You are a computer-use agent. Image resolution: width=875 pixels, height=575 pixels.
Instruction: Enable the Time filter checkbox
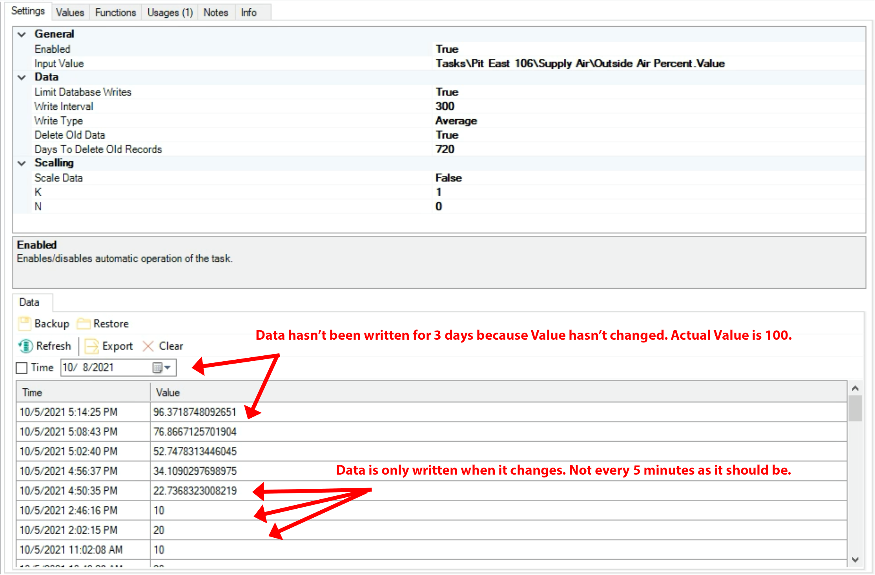22,368
